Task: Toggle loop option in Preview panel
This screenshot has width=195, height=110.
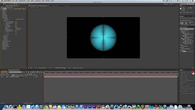Action: (x=192, y=18)
